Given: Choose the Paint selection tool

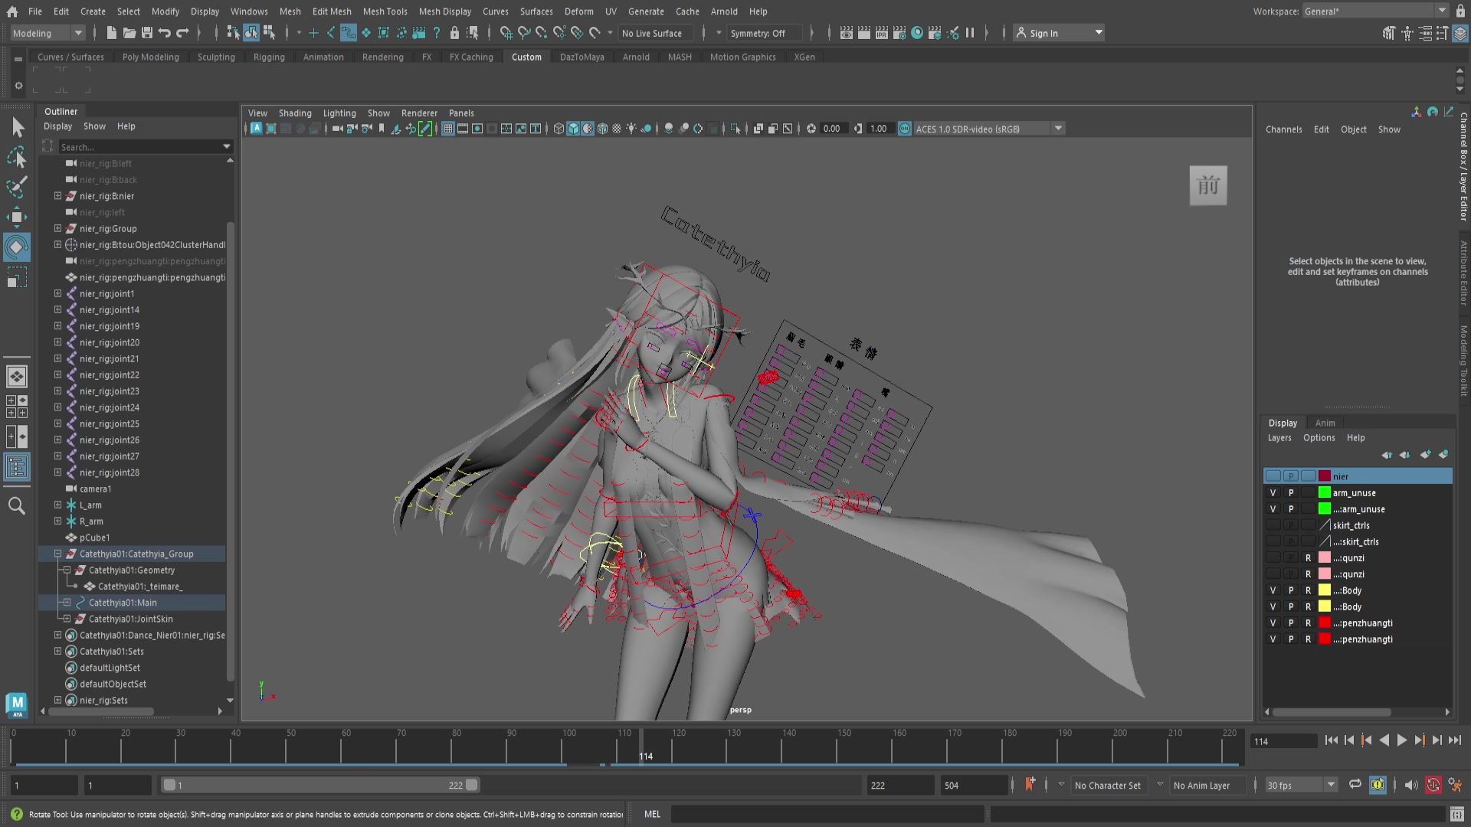Looking at the screenshot, I should coord(17,187).
